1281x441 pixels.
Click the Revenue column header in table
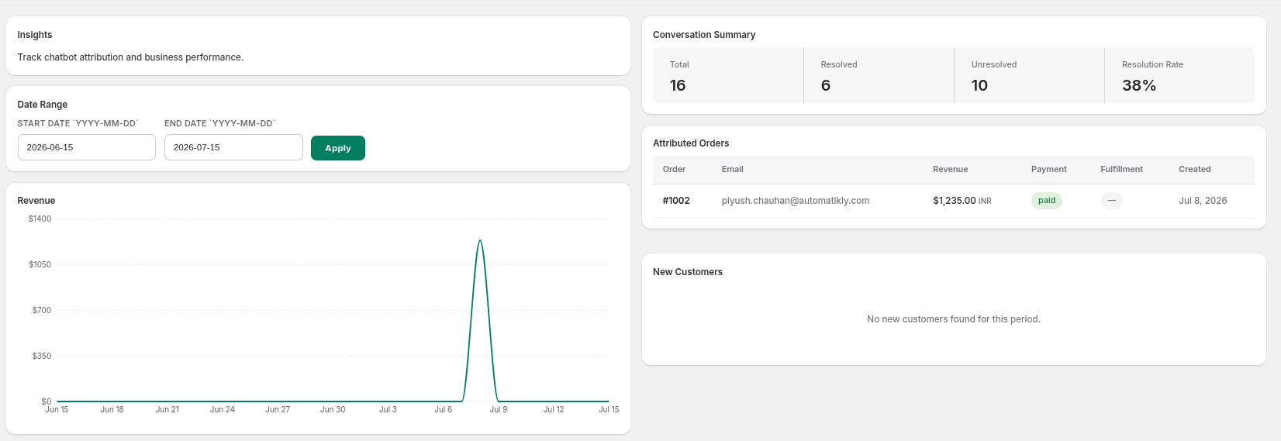(x=950, y=169)
